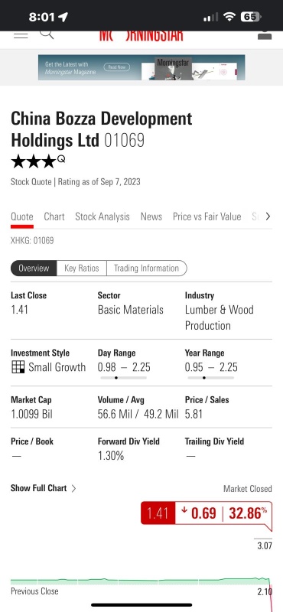Expand more tabs with right chevron
Viewport: 283px width, 612px height.
point(268,216)
